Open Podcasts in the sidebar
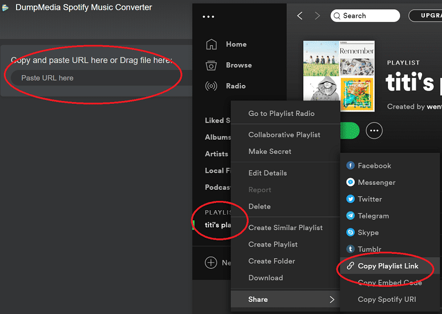Viewport: 442px width, 314px height. click(x=218, y=187)
